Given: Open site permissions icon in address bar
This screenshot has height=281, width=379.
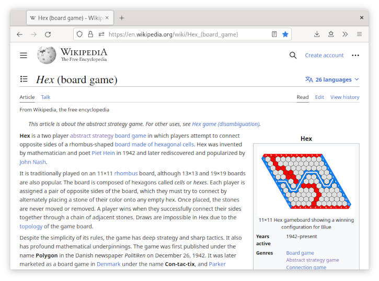Looking at the screenshot, I should 101,34.
